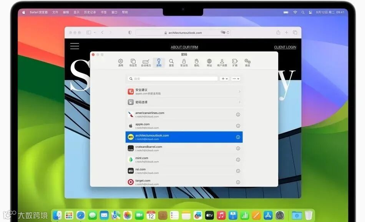Click the translate icon in address bar
This screenshot has width=365, height=222.
point(223,32)
